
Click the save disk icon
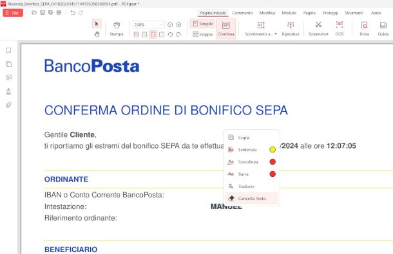tap(43, 12)
